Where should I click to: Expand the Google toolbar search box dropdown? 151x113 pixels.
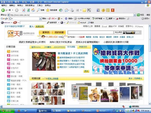(x=40, y=19)
